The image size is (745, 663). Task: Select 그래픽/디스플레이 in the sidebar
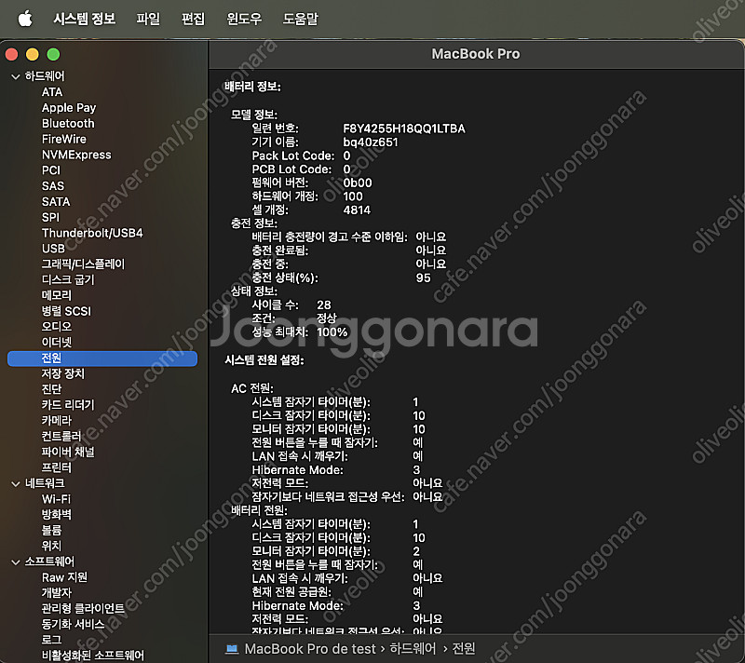tap(83, 264)
